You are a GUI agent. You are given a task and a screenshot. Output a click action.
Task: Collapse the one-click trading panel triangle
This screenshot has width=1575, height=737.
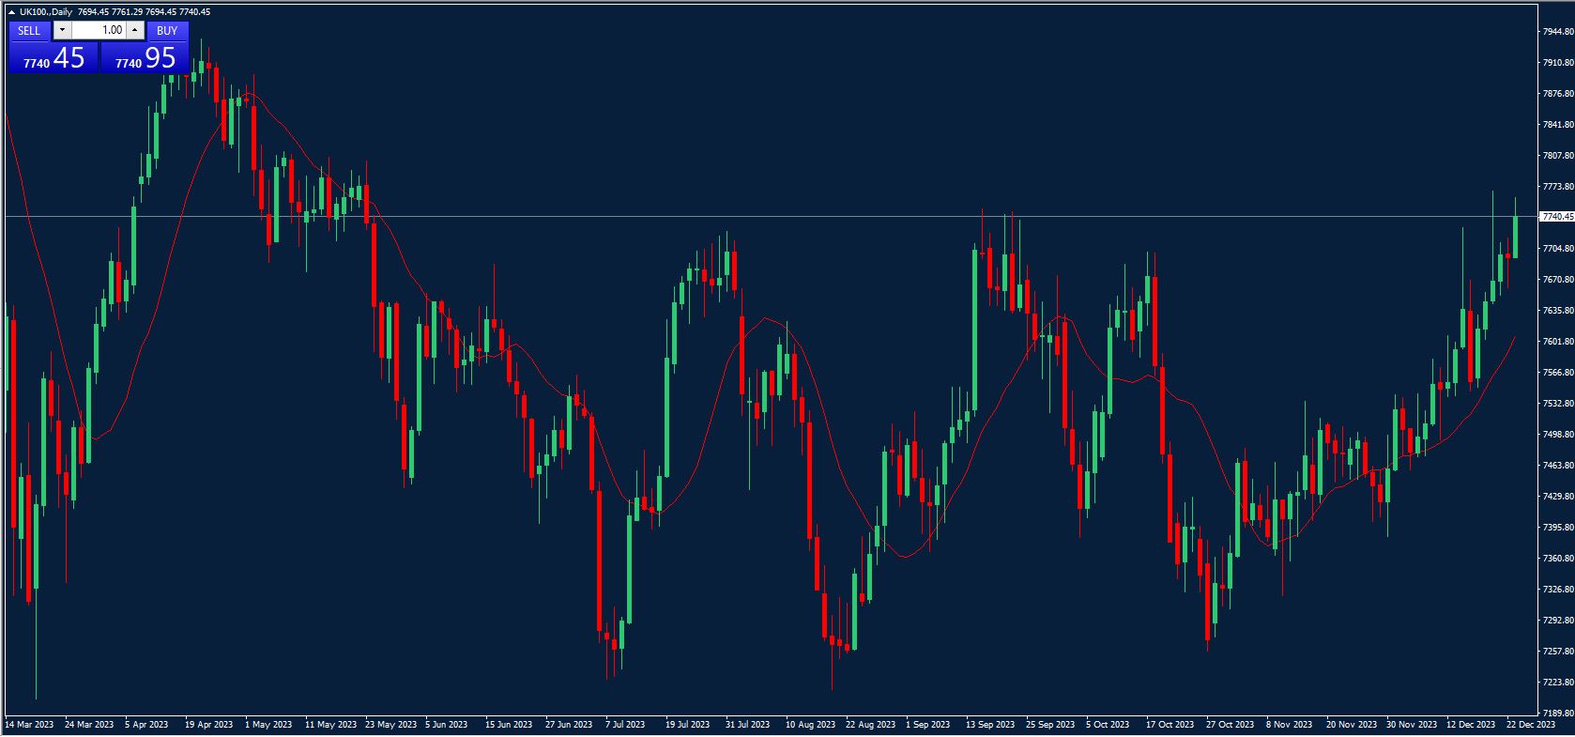pyautogui.click(x=11, y=12)
